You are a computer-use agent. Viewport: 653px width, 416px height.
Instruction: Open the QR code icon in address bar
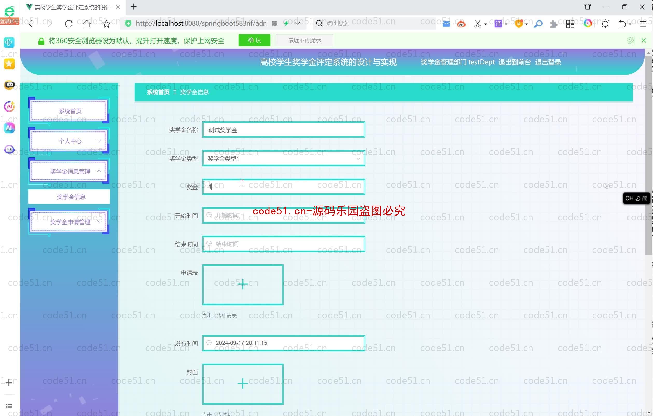[274, 24]
